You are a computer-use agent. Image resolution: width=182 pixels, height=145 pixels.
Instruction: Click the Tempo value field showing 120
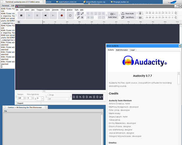(x=21, y=98)
